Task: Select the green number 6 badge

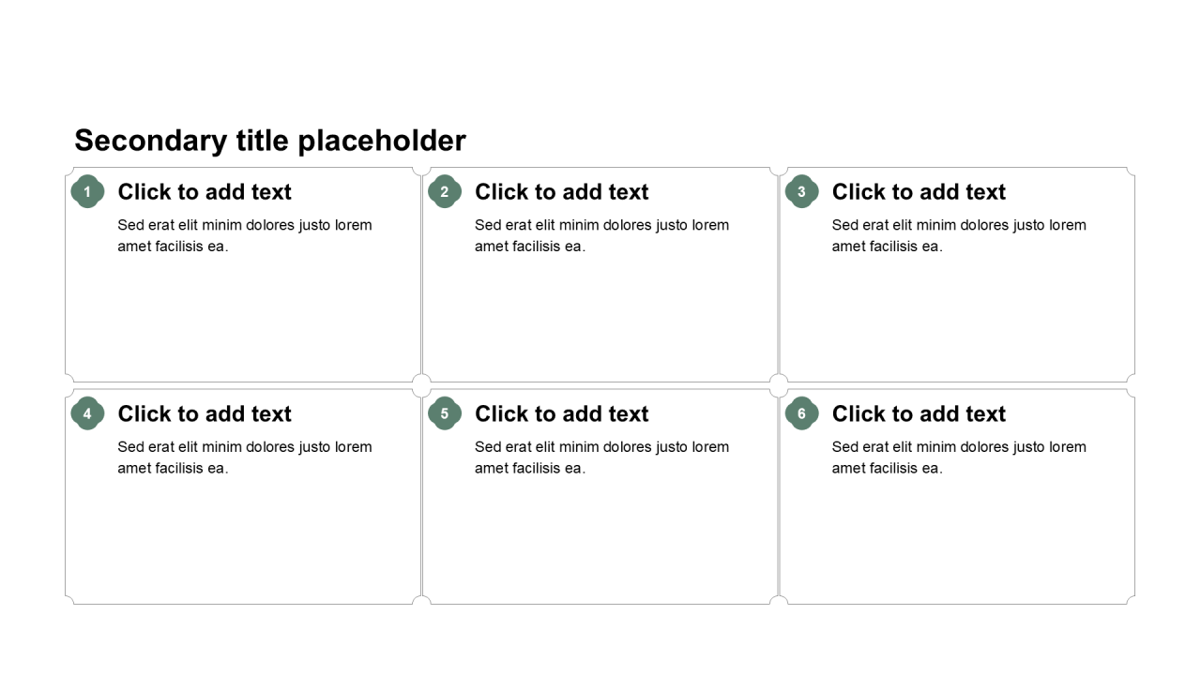Action: (x=801, y=413)
